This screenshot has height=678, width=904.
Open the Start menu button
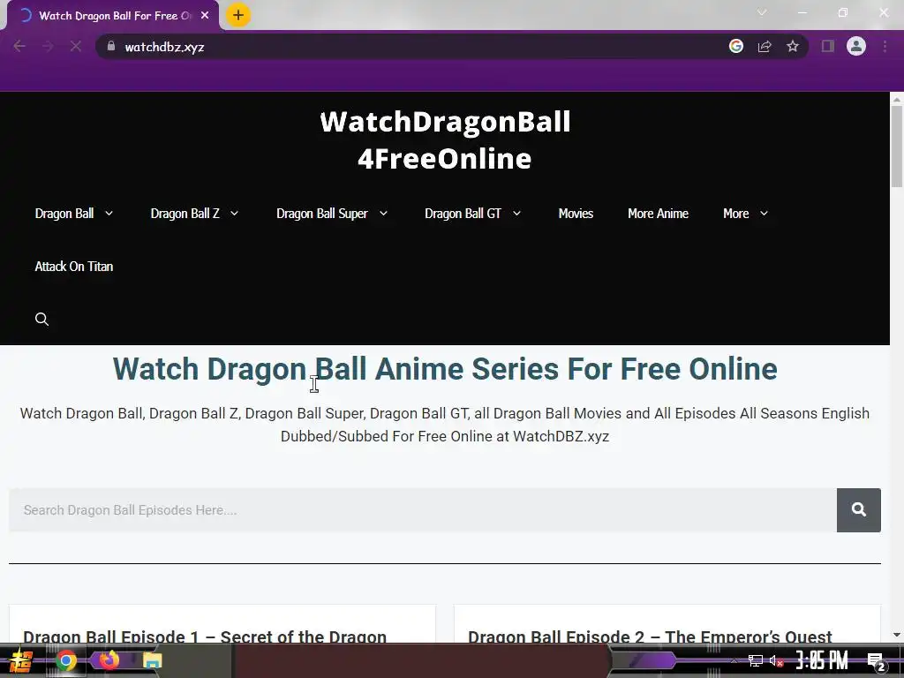tap(19, 660)
